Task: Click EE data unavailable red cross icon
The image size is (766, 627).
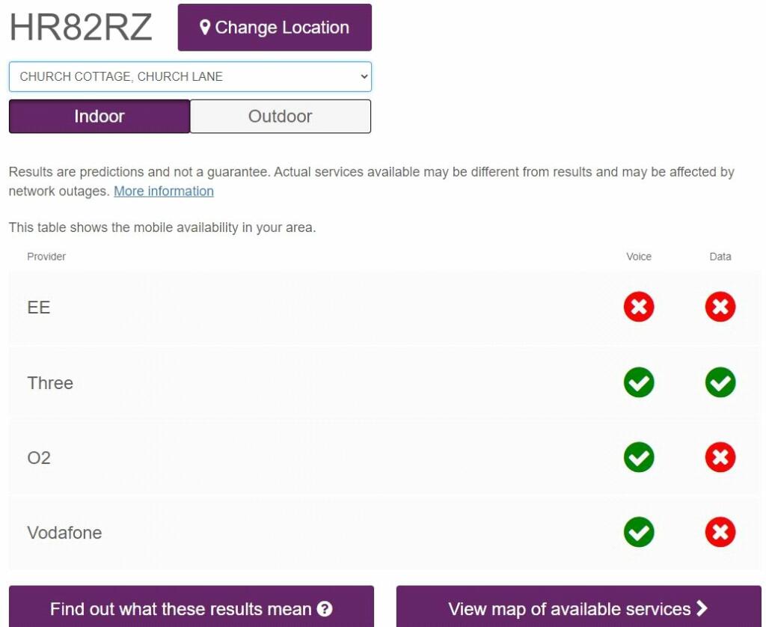Action: pos(720,307)
